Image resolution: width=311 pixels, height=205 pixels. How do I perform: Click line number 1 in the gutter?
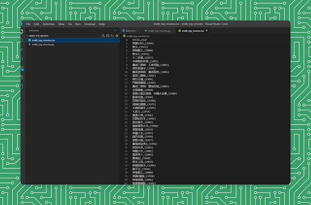(x=127, y=40)
